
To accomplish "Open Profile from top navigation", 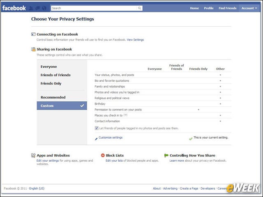I will click(209, 8).
